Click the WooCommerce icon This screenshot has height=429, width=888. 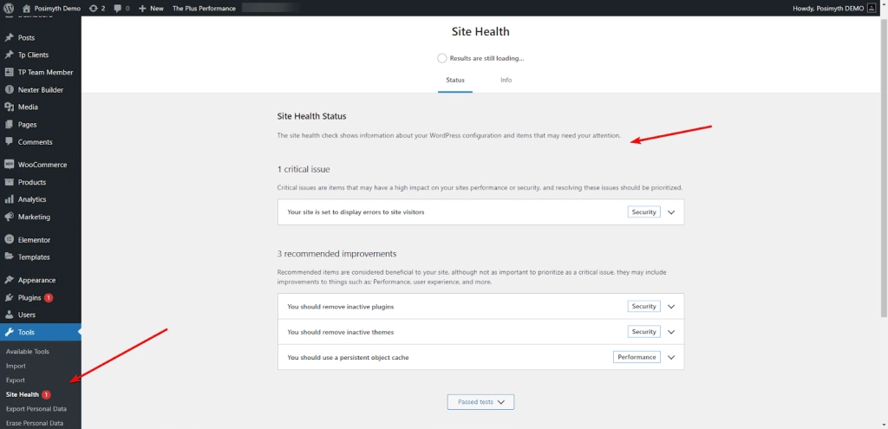click(9, 165)
